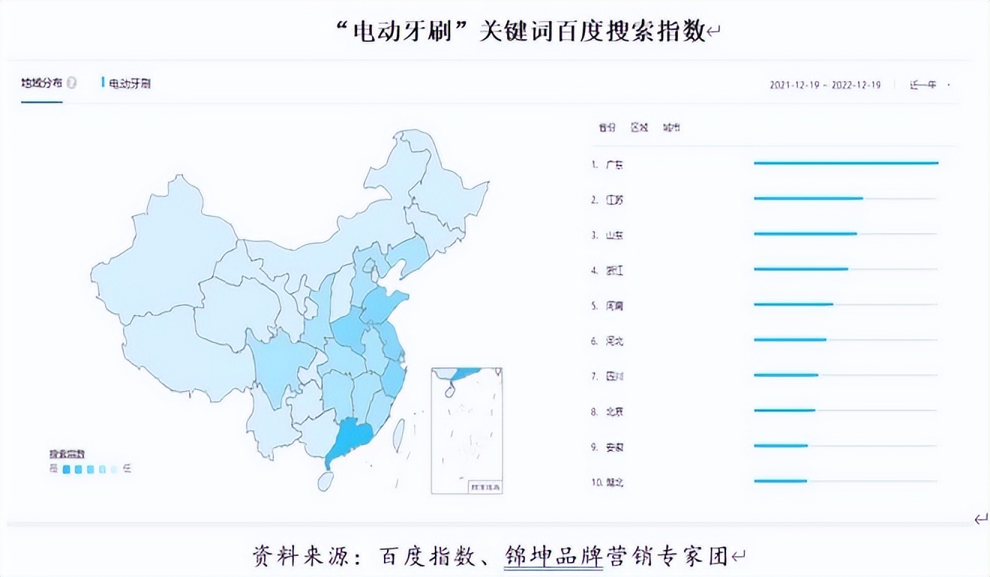Click the help icon beside 地域分布
Image resolution: width=990 pixels, height=577 pixels.
pos(71,83)
